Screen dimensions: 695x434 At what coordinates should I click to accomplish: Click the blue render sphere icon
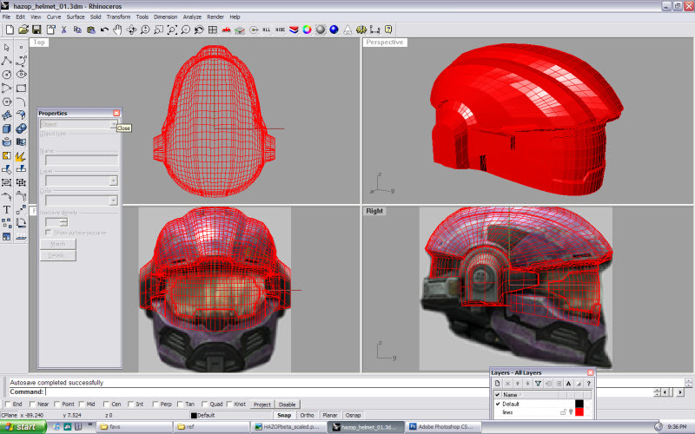coord(334,30)
